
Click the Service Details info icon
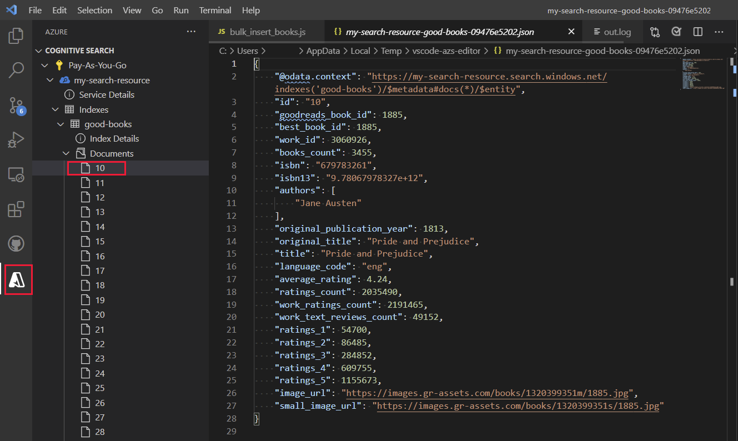pyautogui.click(x=69, y=94)
